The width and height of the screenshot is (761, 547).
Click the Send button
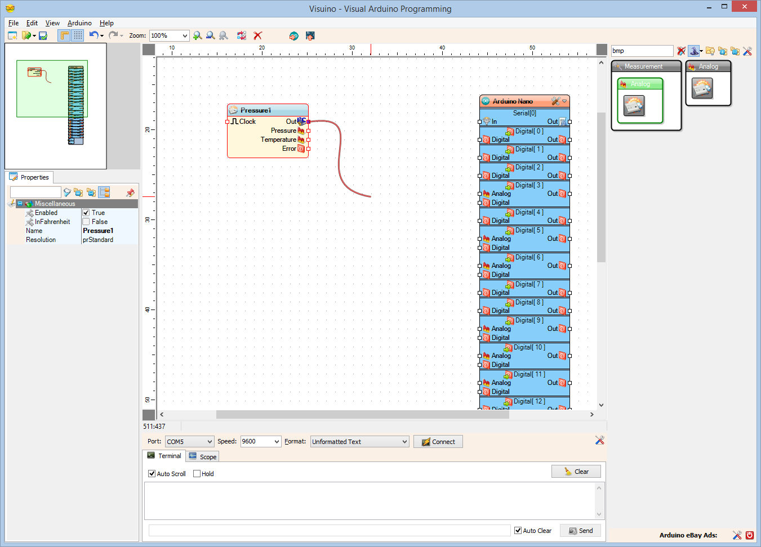tap(580, 531)
